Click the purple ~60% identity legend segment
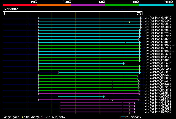176x119 pixels. pyautogui.click(x=88, y=5)
